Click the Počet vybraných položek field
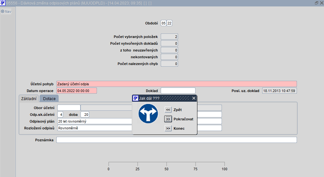The height and width of the screenshot is (177, 324). pos(169,37)
